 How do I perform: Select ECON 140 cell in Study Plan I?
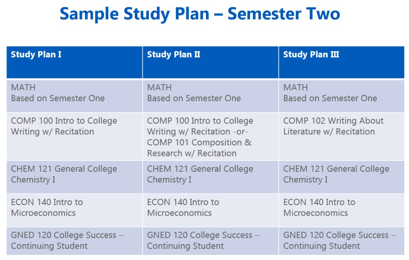[x=47, y=207]
